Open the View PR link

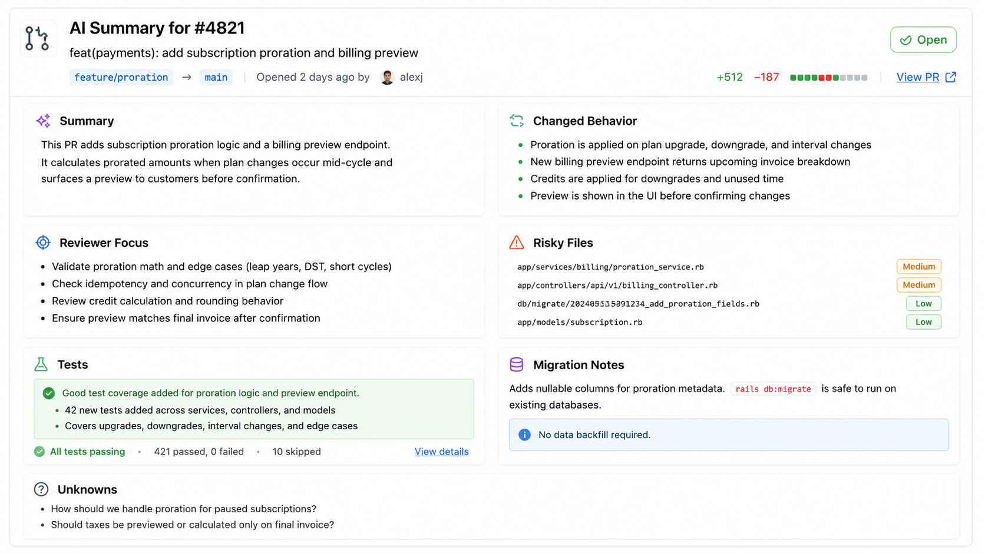917,77
